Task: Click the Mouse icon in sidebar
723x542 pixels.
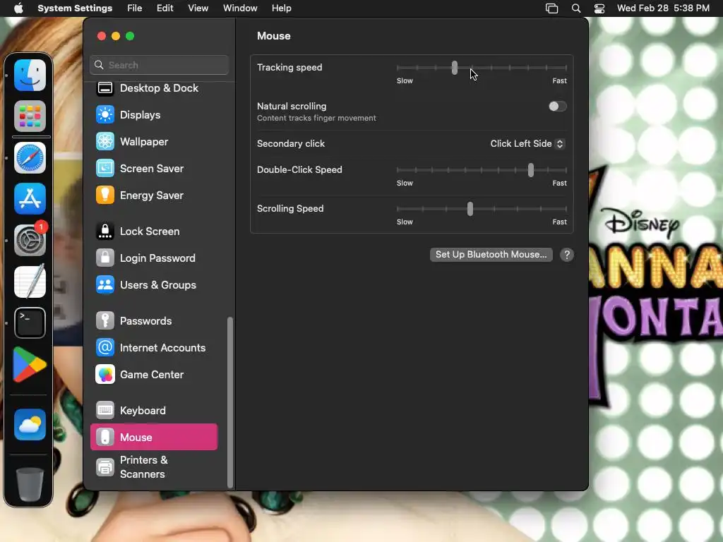Action: tap(105, 437)
